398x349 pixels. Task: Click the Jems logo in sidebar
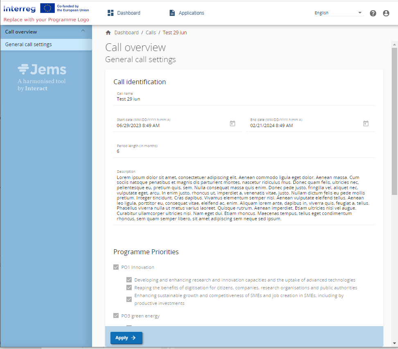click(x=42, y=77)
